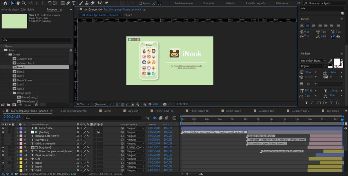This screenshot has height=176, width=348.
Task: Hide the Capa de formas 1 layer
Action: click(x=3, y=155)
